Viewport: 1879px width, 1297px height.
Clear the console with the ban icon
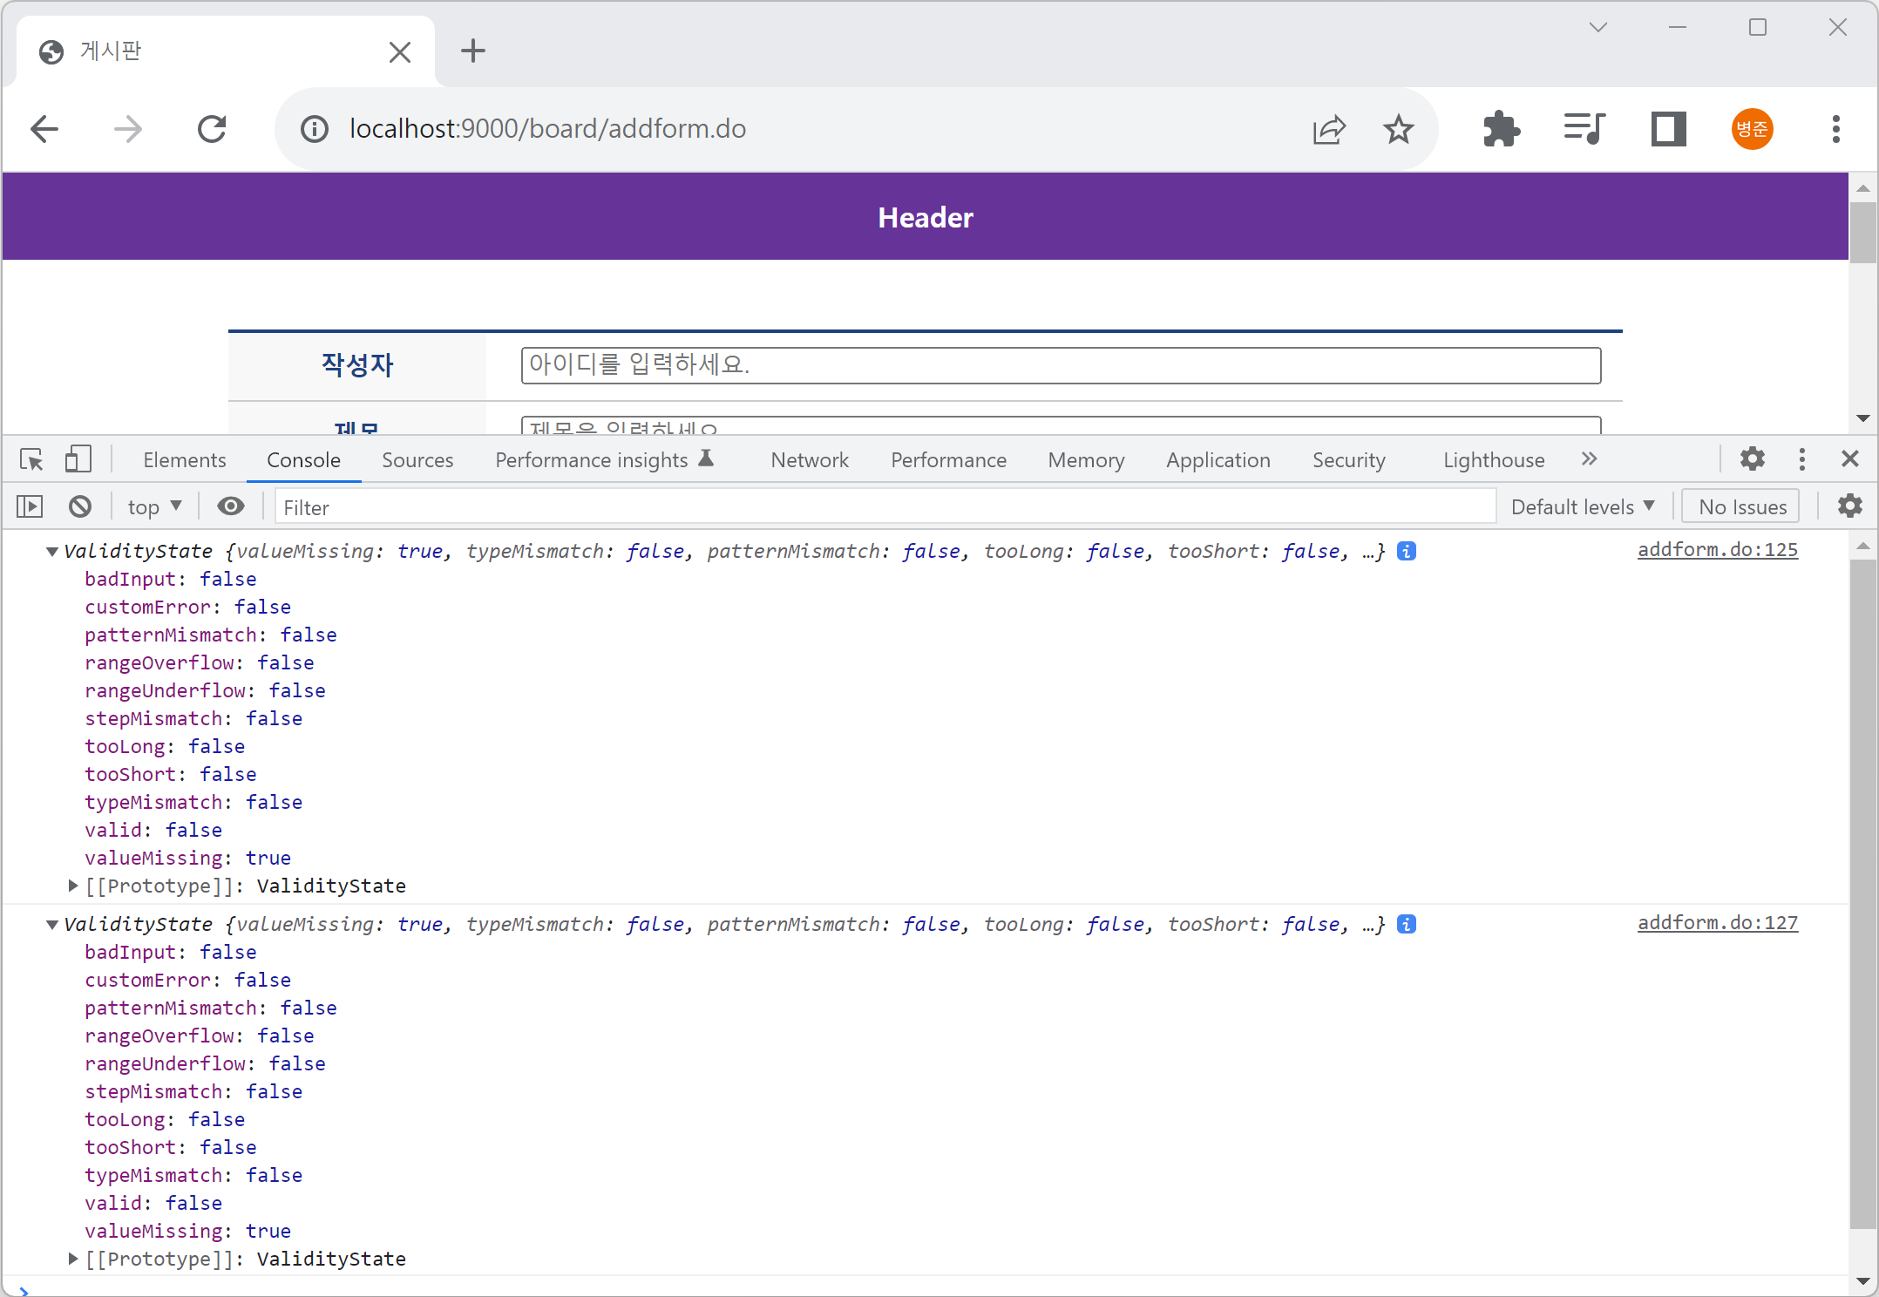80,506
